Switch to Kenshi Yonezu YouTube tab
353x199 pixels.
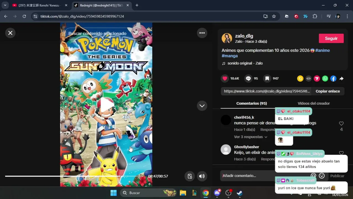pyautogui.click(x=40, y=5)
